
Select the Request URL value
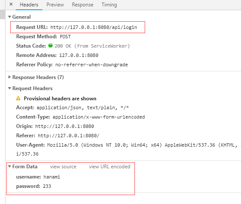94,27
